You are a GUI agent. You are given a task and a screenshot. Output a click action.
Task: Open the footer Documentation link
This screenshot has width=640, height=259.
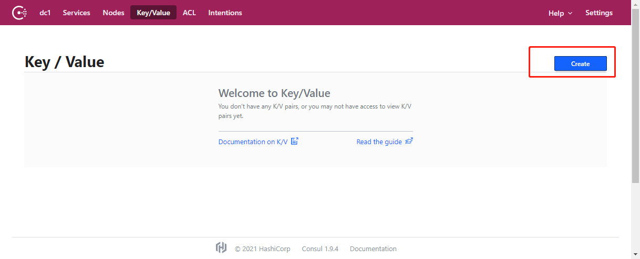click(x=373, y=249)
